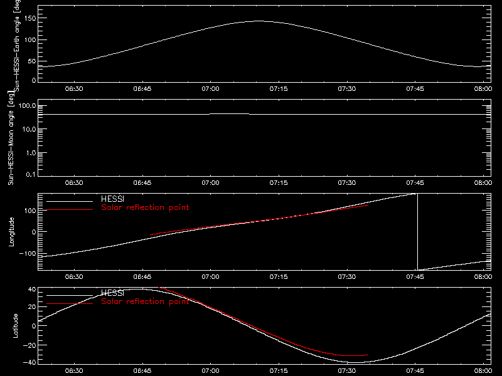Viewport: 502px width, 376px height.
Task: Click 06:45 time label under Moon angle plot
Action: (x=142, y=183)
